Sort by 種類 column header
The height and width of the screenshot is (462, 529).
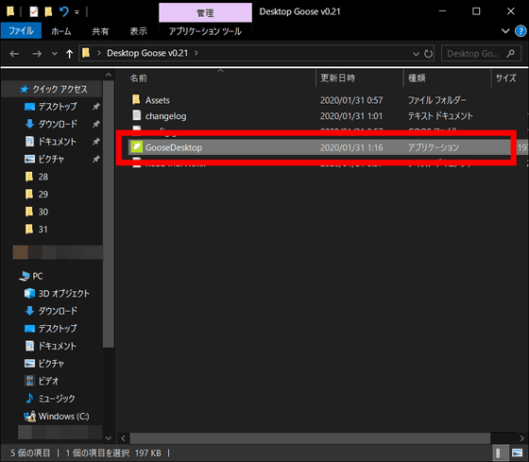pyautogui.click(x=448, y=78)
